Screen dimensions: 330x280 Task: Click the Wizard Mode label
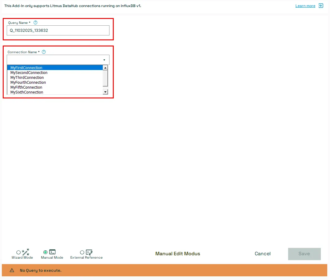click(22, 257)
